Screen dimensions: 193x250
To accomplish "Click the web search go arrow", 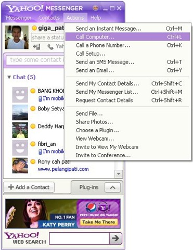I will [115, 238].
